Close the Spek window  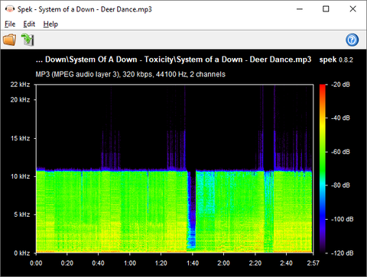pyautogui.click(x=352, y=9)
